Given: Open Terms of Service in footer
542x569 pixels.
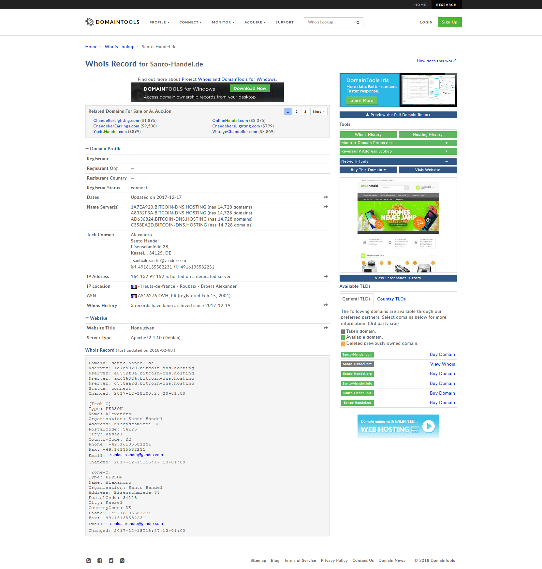Looking at the screenshot, I should tap(300, 561).
